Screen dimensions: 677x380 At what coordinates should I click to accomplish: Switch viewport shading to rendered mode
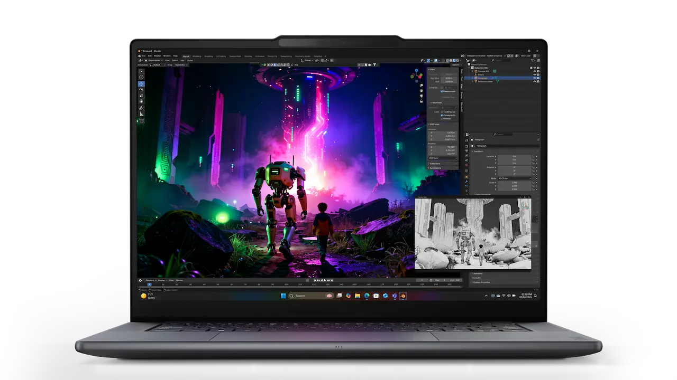click(458, 60)
